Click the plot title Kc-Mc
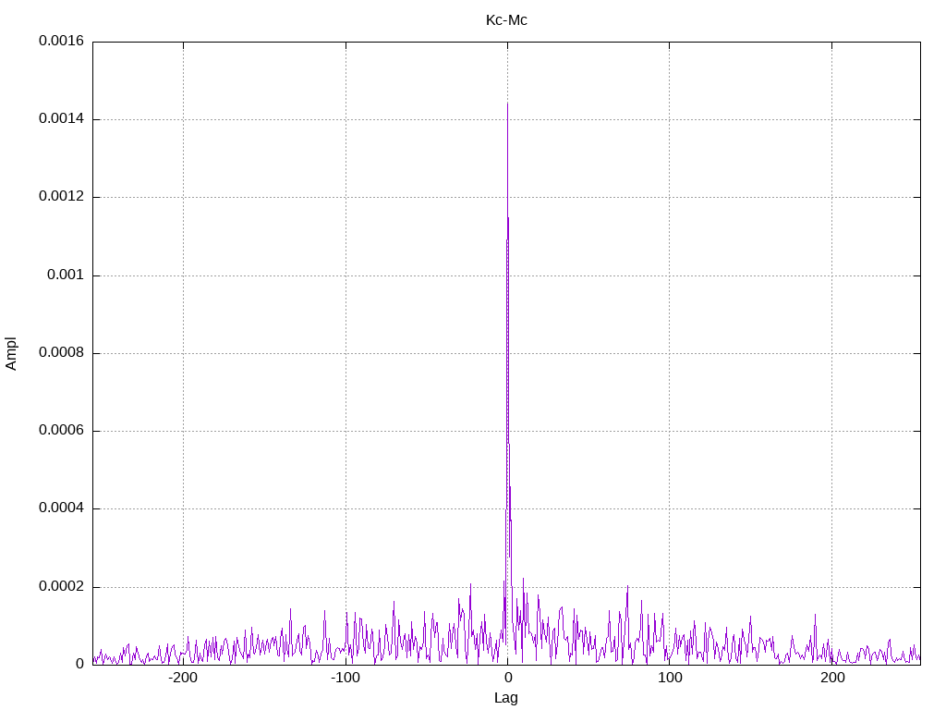Screen dimensions: 946x710 click(x=506, y=20)
